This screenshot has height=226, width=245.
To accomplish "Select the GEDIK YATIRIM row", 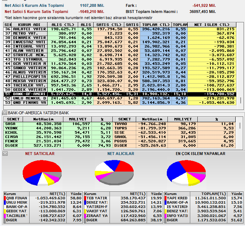I will 120,90.
